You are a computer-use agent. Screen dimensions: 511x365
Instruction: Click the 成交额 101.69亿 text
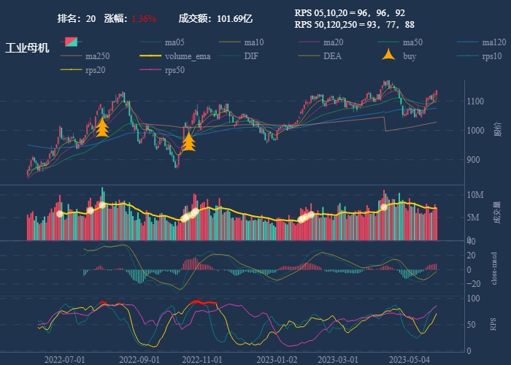click(x=215, y=18)
